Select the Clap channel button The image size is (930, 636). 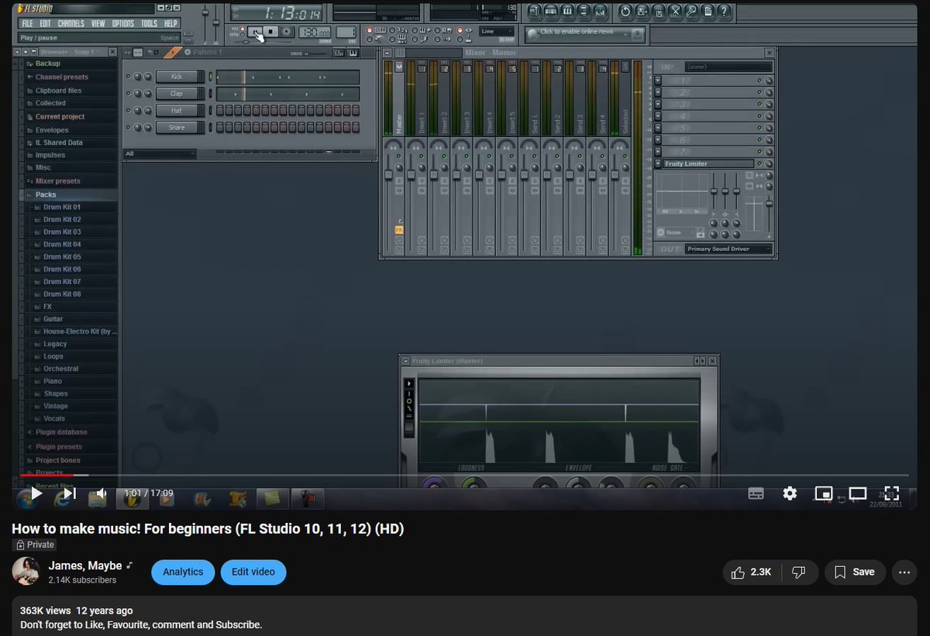[x=177, y=94]
